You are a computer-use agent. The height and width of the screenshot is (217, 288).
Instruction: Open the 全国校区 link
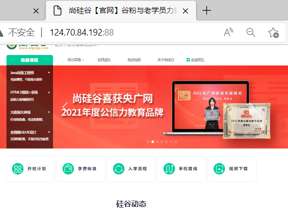[x=195, y=59]
